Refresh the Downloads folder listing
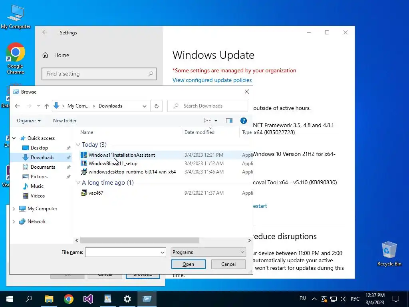This screenshot has height=307, width=409. coord(157,106)
